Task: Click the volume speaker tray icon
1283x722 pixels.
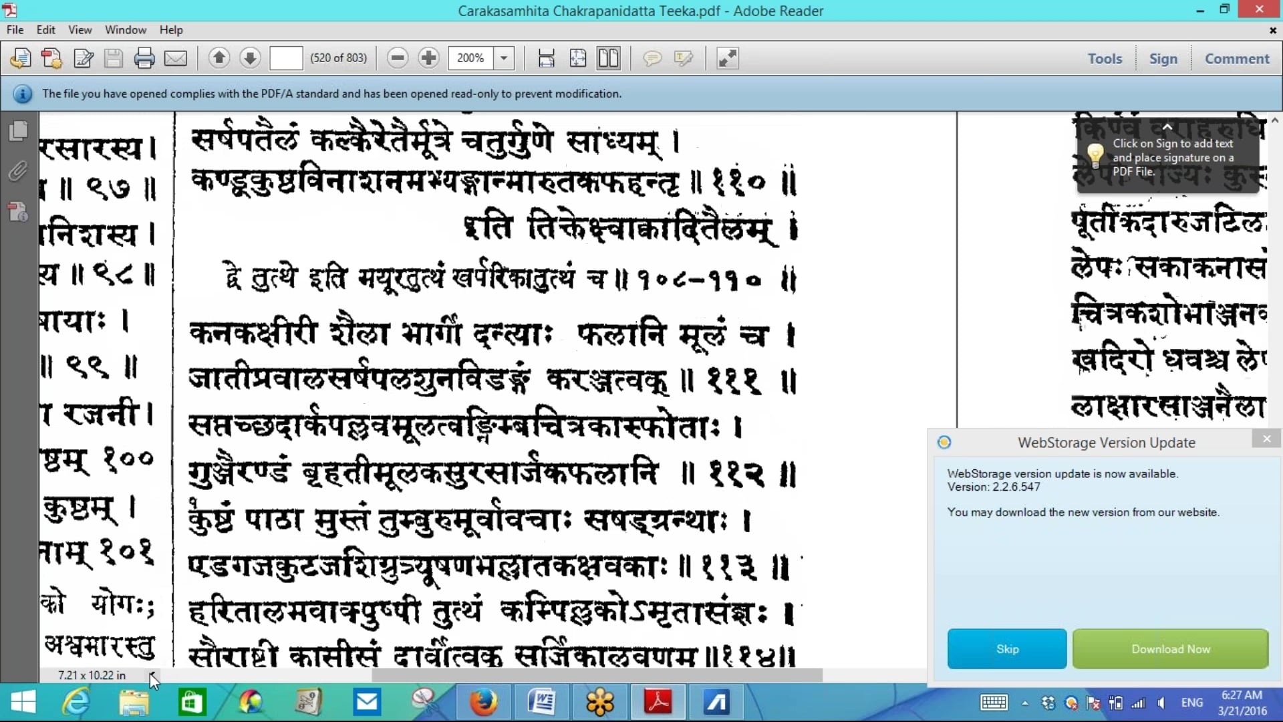Action: click(x=1161, y=703)
